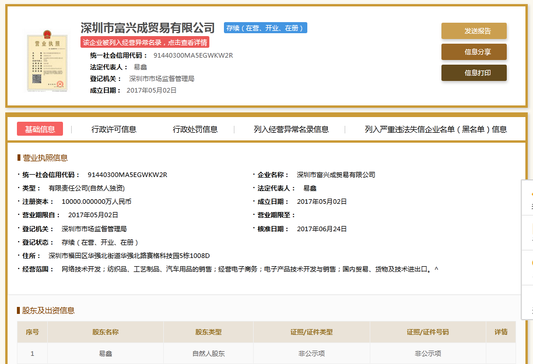The image size is (533, 364).
Task: Switch to the 行政许可信息 tab
Action: coord(114,129)
